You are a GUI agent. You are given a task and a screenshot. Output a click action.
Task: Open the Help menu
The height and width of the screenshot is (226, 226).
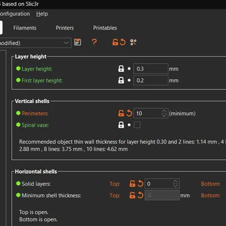tap(42, 14)
